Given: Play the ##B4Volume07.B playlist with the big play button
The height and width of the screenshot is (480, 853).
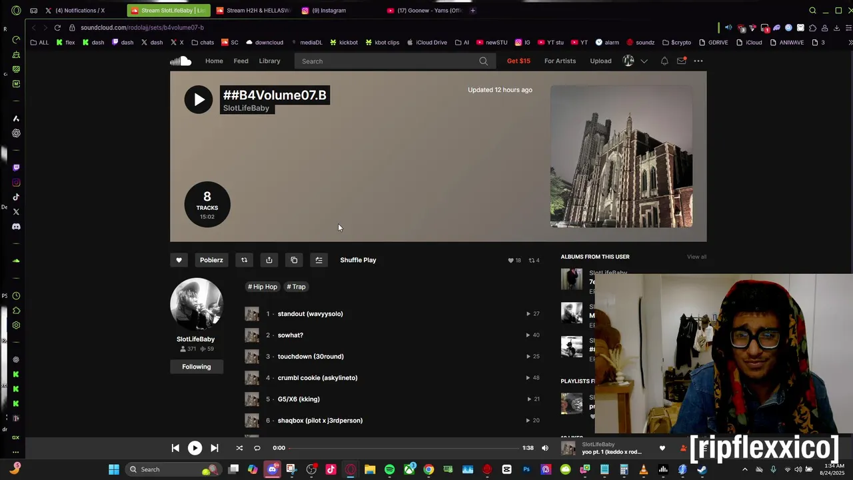Looking at the screenshot, I should (x=199, y=100).
